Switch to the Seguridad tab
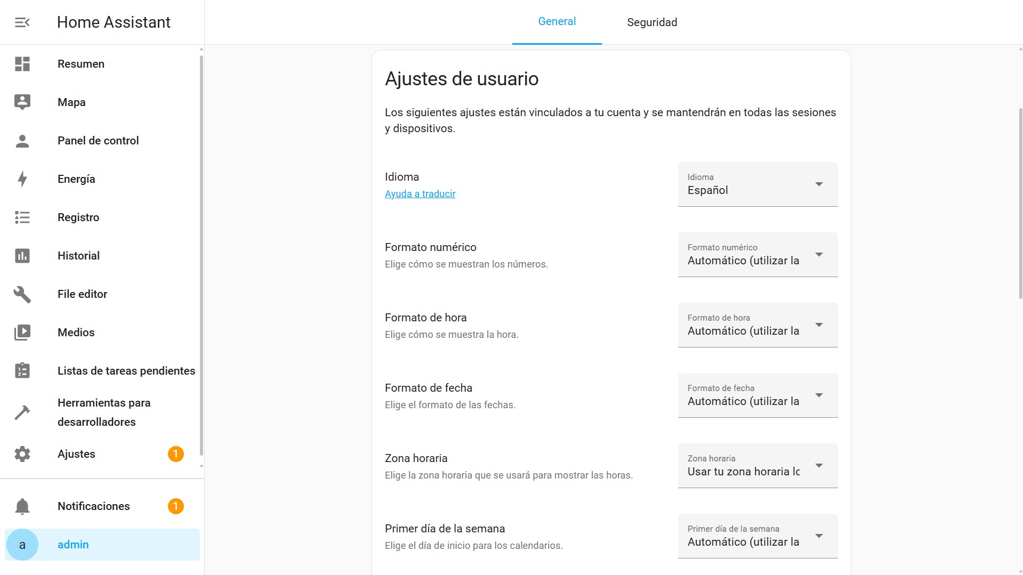Screen dimensions: 1023x575 tap(651, 22)
